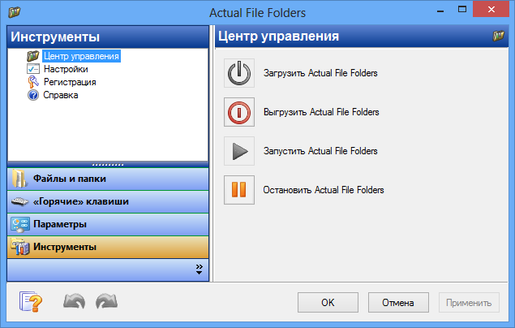Click the Отмена button
The image size is (515, 328).
(399, 303)
